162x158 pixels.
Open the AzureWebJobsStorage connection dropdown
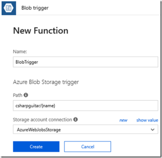pyautogui.click(x=86, y=129)
